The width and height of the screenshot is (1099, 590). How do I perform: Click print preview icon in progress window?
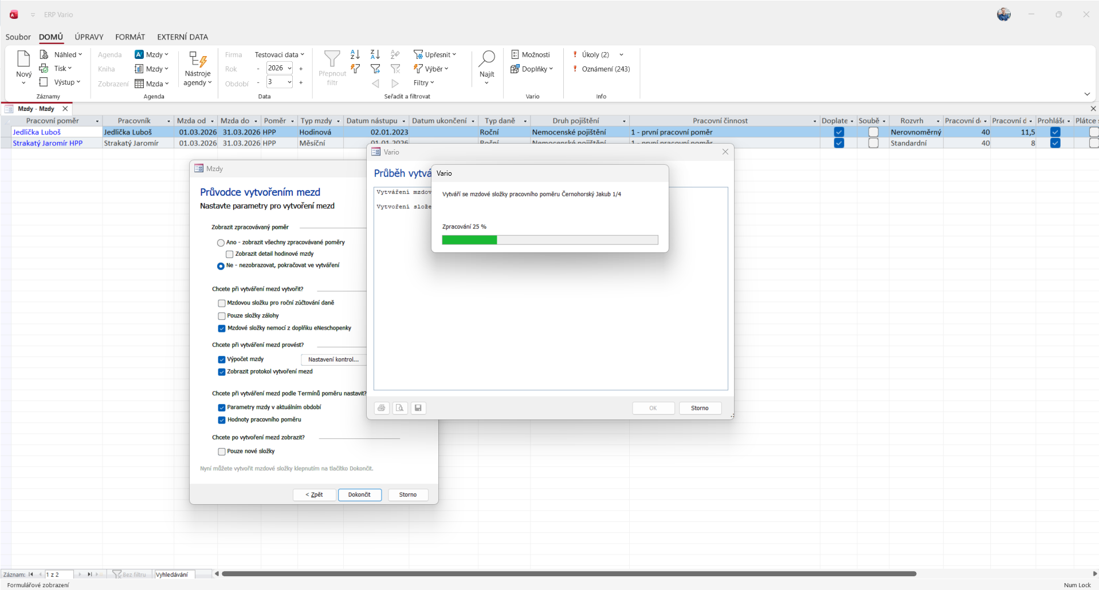[x=400, y=408]
